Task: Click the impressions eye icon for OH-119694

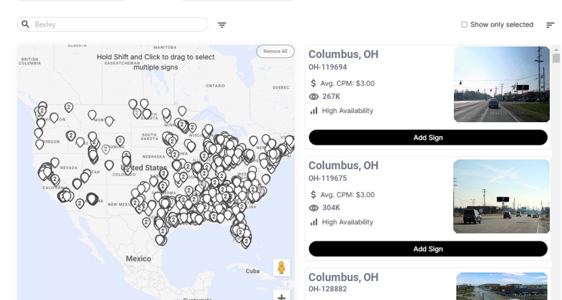Action: pyautogui.click(x=314, y=97)
